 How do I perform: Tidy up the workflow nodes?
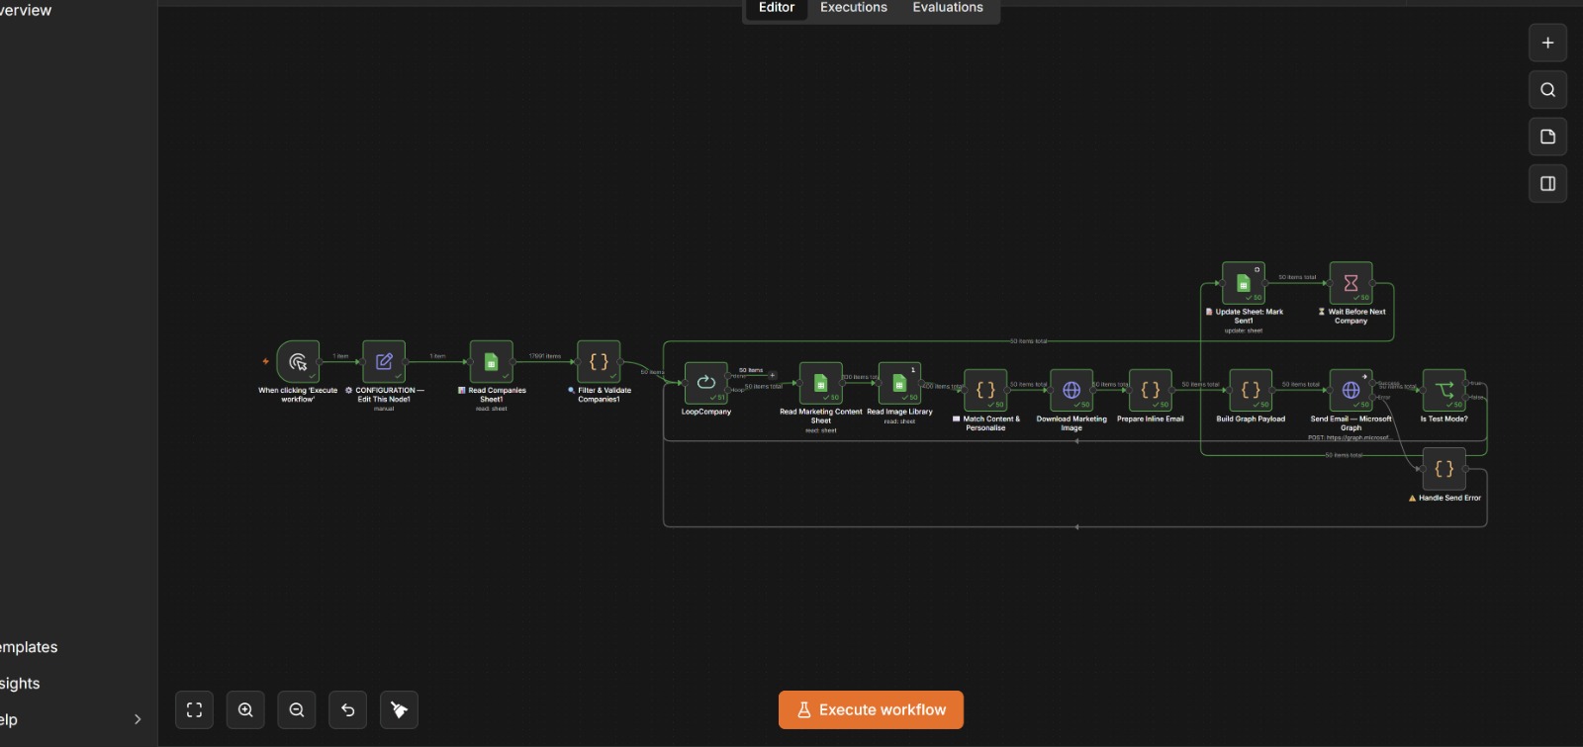[400, 710]
